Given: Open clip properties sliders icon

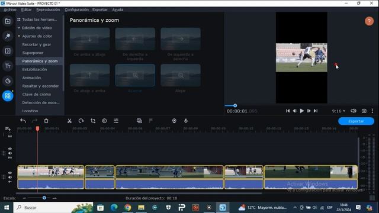Looking at the screenshot, I should pos(116,121).
